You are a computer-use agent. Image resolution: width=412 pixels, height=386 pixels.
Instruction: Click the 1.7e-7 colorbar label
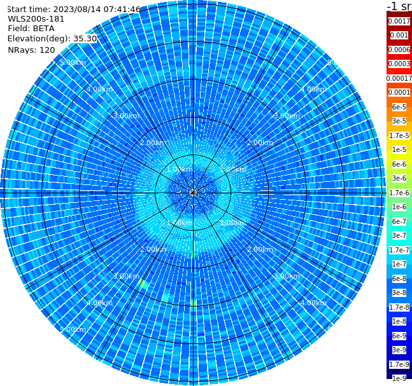(399, 250)
